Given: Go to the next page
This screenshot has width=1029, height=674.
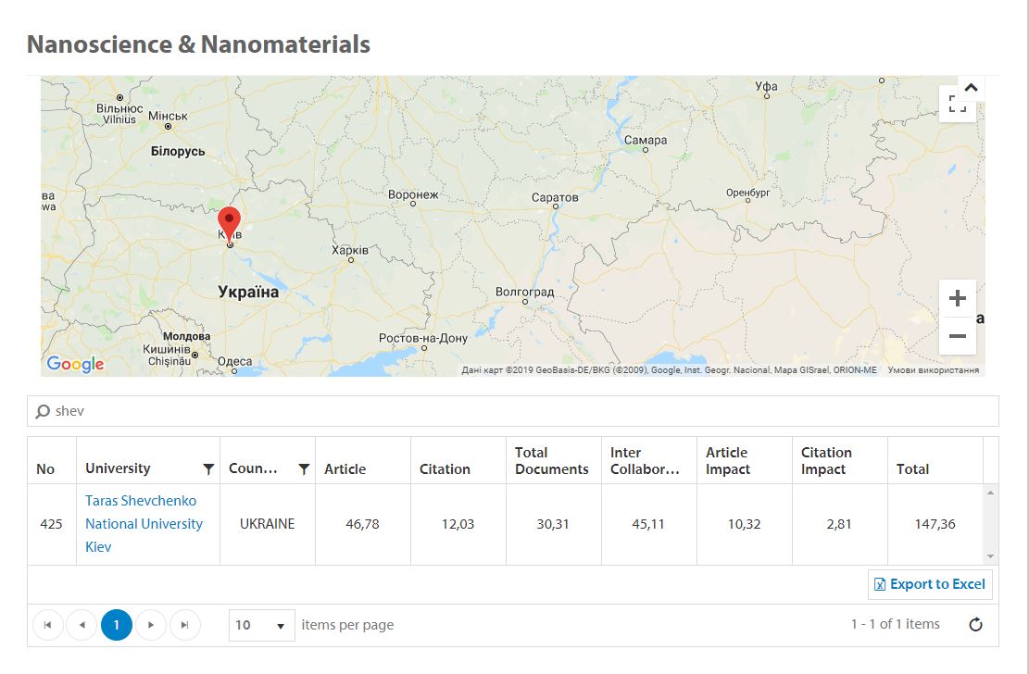Looking at the screenshot, I should coord(151,625).
